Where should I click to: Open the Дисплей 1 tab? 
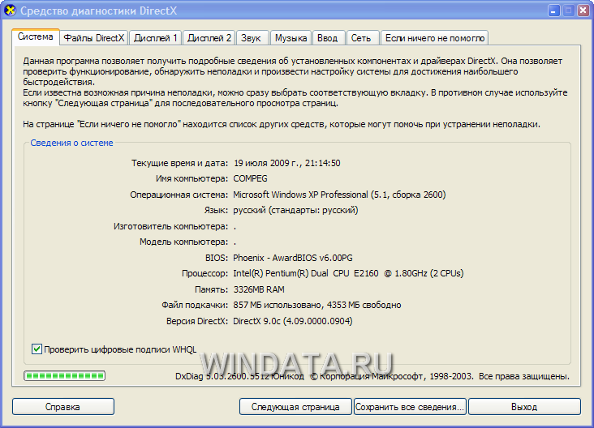click(x=155, y=38)
